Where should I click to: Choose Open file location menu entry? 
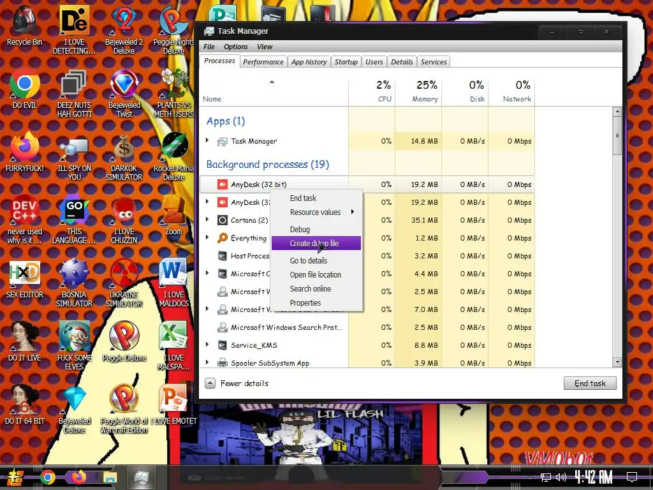tap(316, 274)
